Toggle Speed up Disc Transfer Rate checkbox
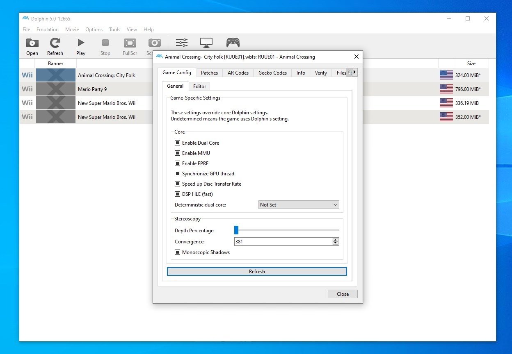Screen dimensions: 512x354 click(178, 184)
